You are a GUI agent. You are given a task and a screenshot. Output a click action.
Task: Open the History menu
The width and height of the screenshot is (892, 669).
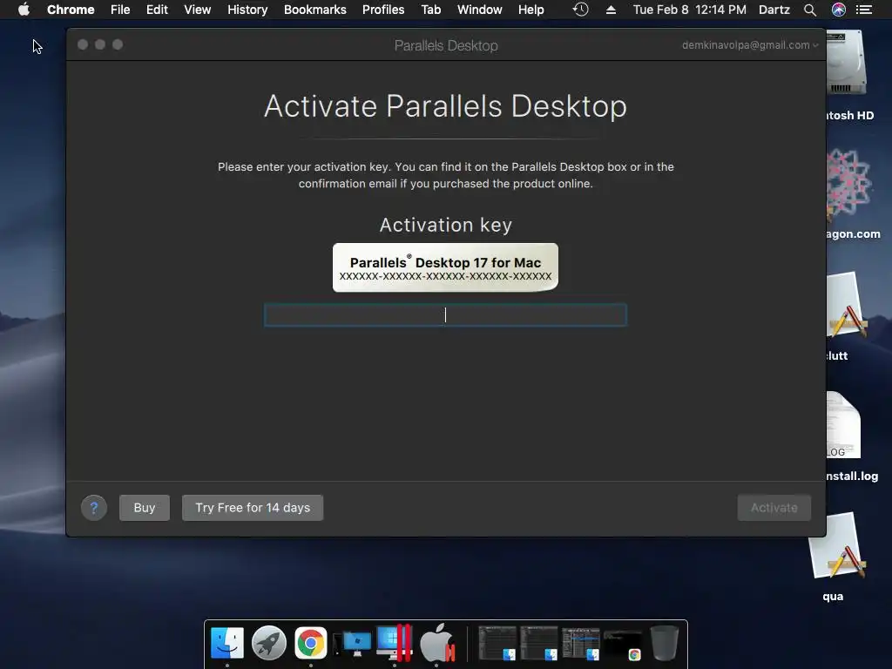247,10
